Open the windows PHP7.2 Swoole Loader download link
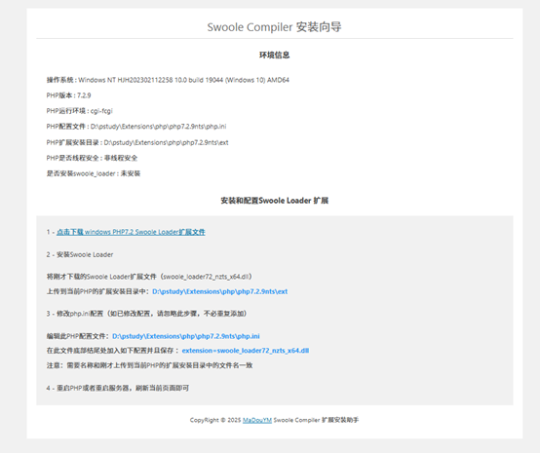 pyautogui.click(x=131, y=232)
